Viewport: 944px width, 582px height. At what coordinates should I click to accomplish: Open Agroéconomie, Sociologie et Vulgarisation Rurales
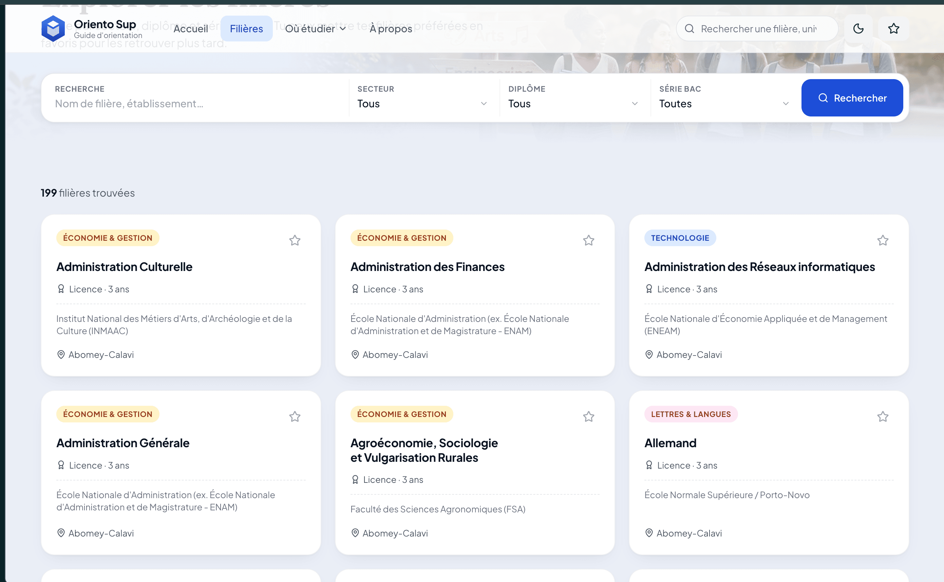pos(424,450)
